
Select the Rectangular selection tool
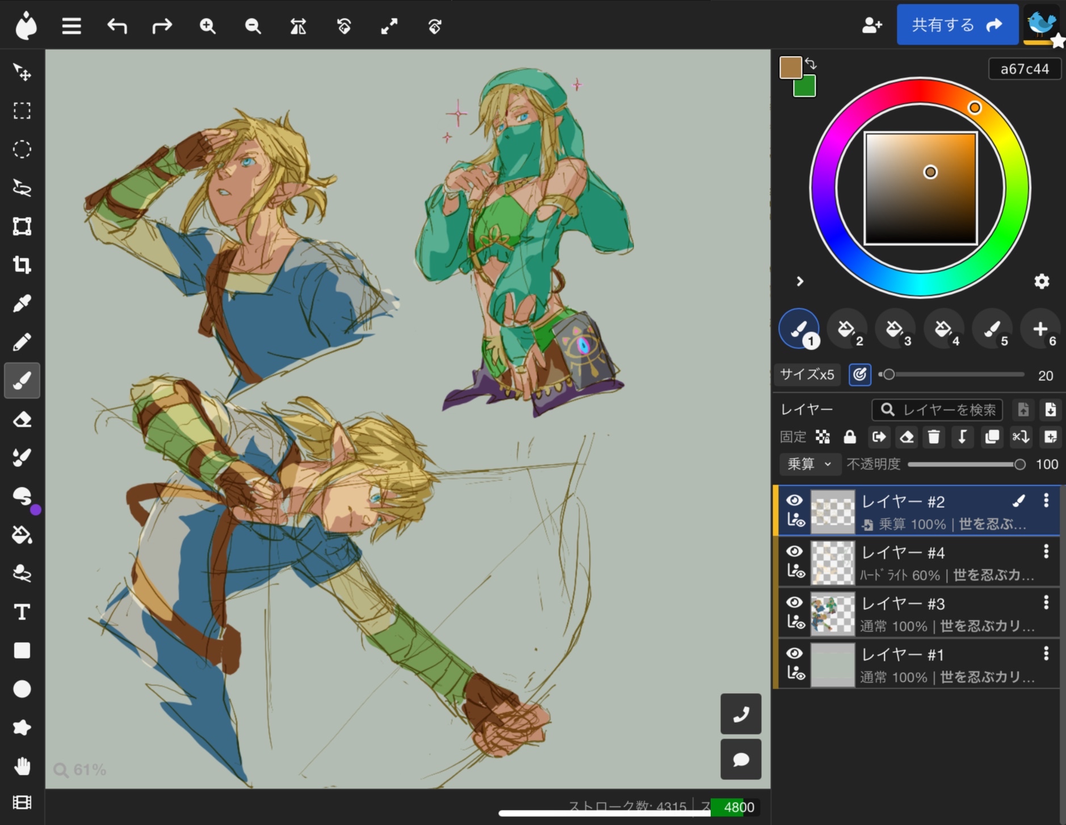point(22,111)
